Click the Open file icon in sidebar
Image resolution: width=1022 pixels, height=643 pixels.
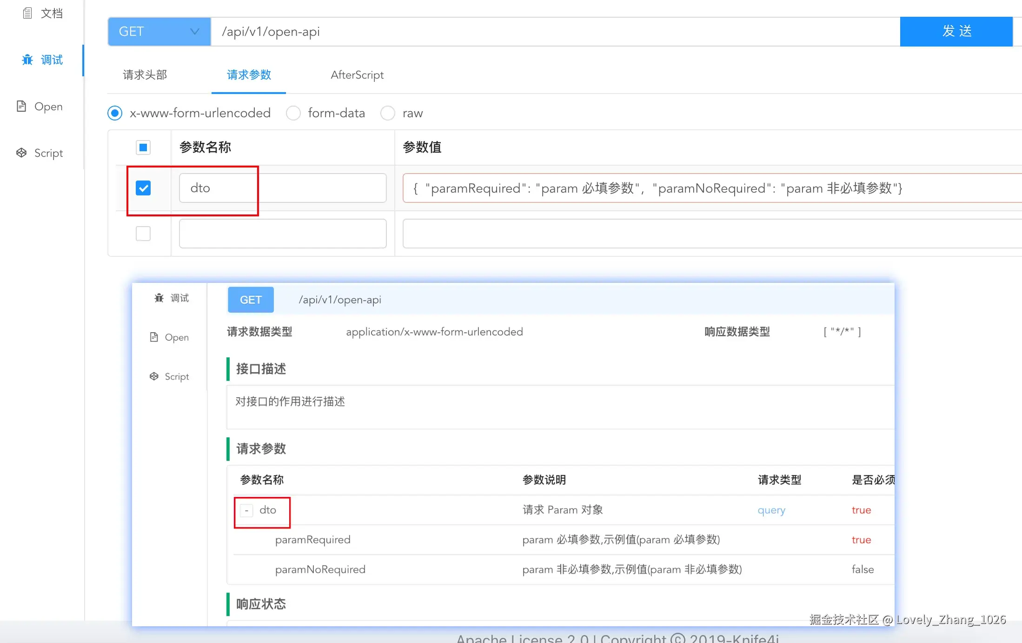click(x=21, y=106)
